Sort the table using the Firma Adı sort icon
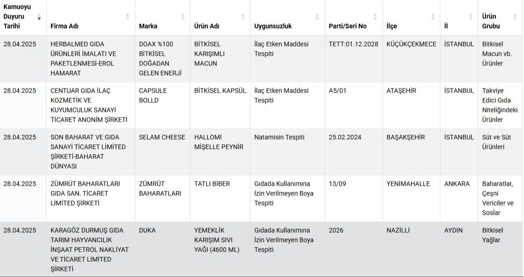This screenshot has width=524, height=277. pos(128,16)
